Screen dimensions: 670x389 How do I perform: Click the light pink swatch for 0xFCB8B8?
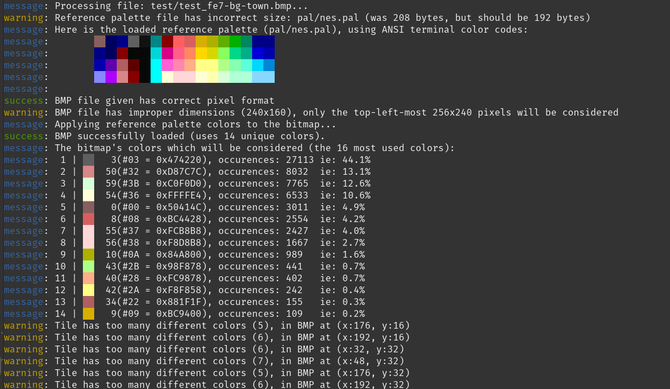coord(89,231)
